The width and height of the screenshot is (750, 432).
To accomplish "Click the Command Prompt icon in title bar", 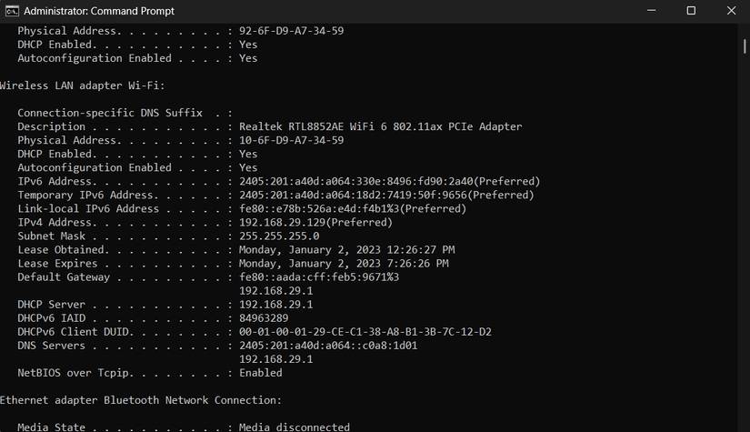I will click(12, 11).
